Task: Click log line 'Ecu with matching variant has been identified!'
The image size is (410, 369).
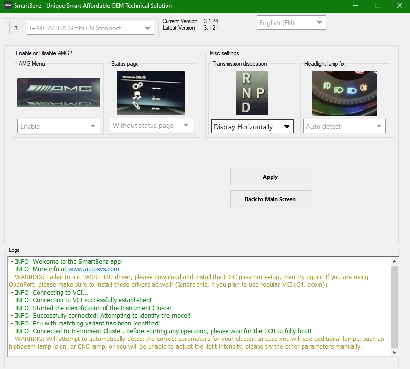Action: pos(85,323)
